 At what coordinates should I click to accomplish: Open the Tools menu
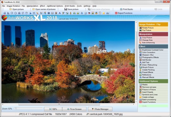[79, 6]
